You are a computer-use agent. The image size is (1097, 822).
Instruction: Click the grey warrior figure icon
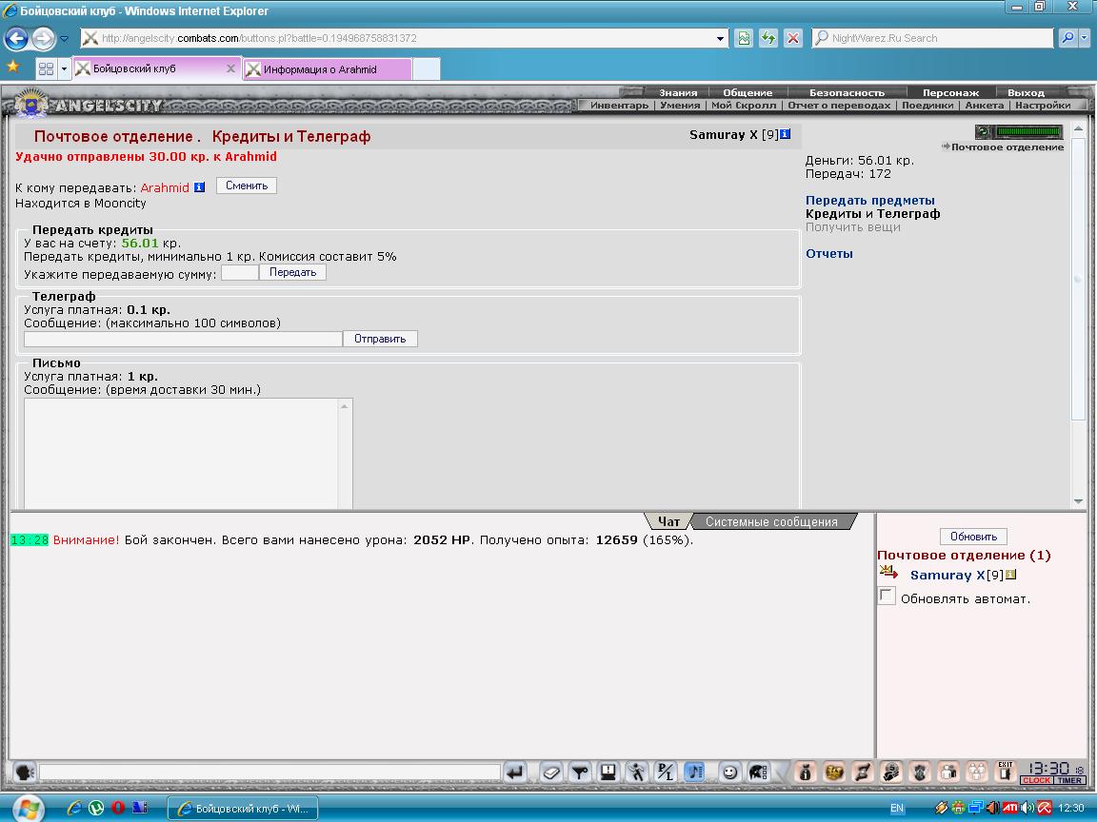tap(920, 773)
